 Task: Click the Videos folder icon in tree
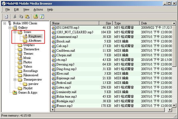[20, 67]
